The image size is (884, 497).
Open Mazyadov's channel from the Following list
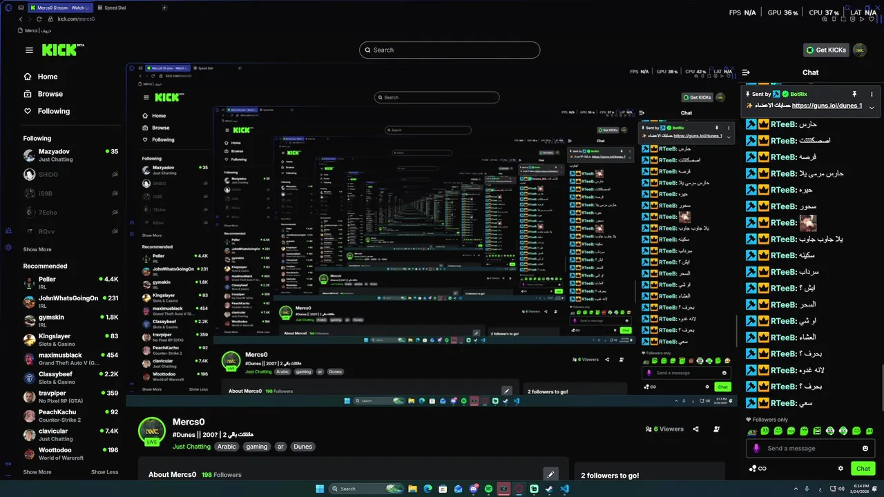click(x=70, y=155)
